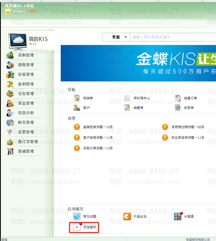Click the 客户 navigation icon
This screenshot has width=216, height=241.
click(77, 108)
